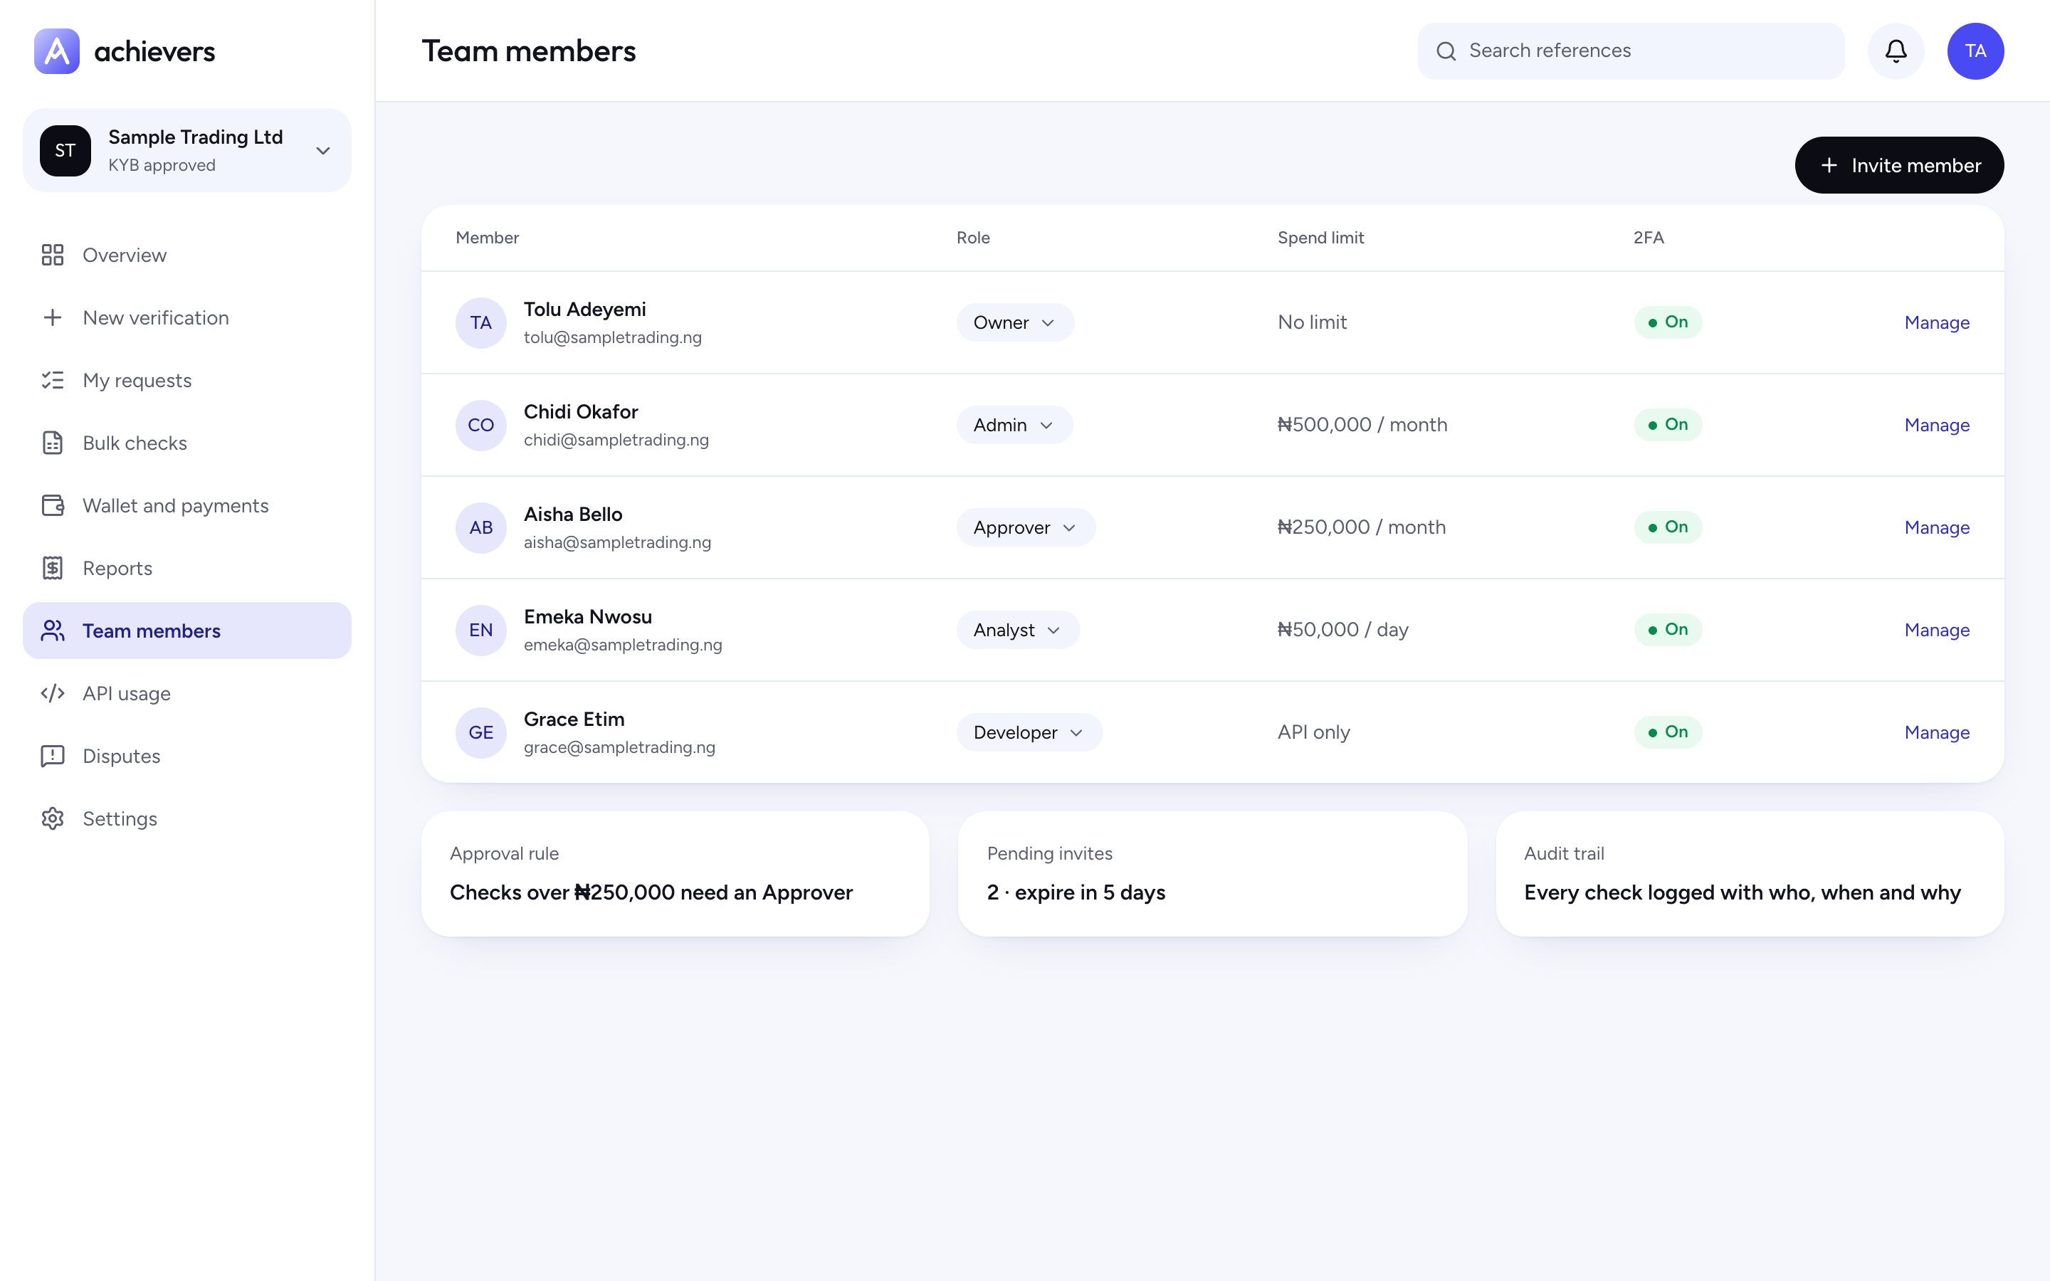This screenshot has width=2050, height=1281.
Task: Click Aisha Bello's 2FA On badge
Action: pyautogui.click(x=1667, y=527)
